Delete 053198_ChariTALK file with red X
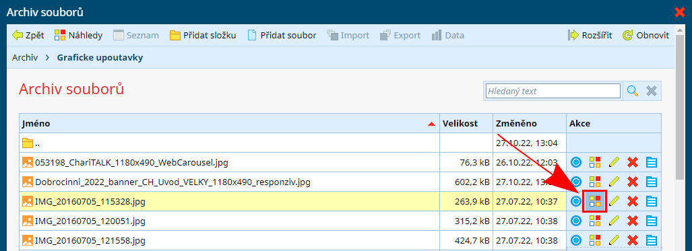Viewport: 692px width, 251px height. click(633, 162)
